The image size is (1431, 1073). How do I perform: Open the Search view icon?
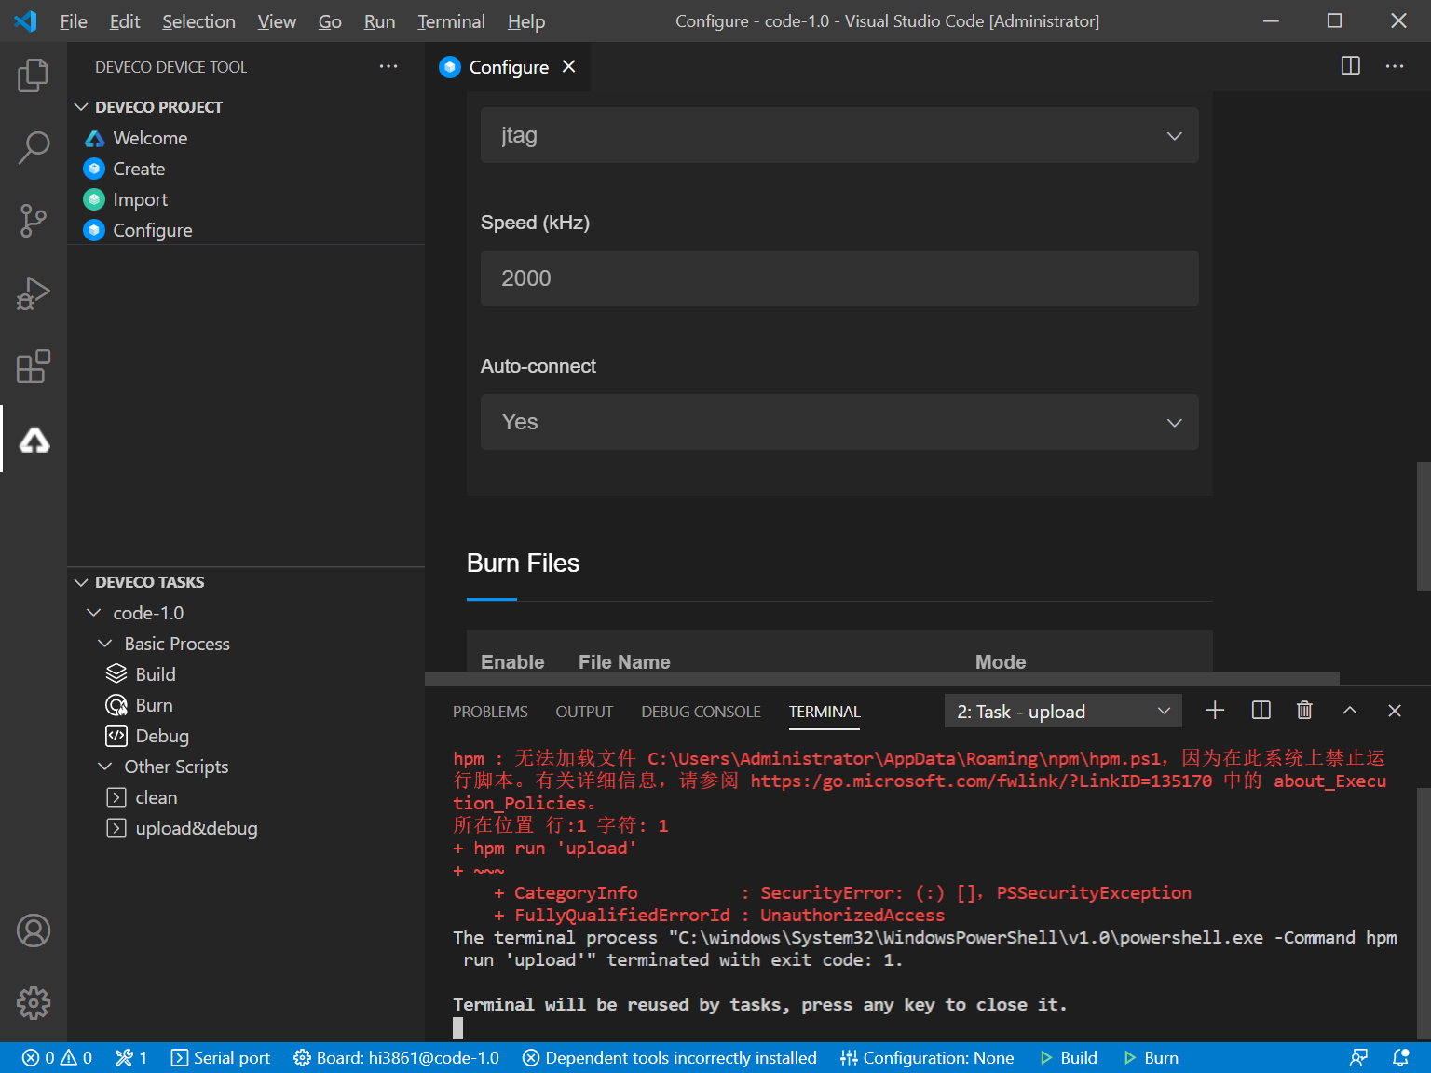(x=34, y=148)
